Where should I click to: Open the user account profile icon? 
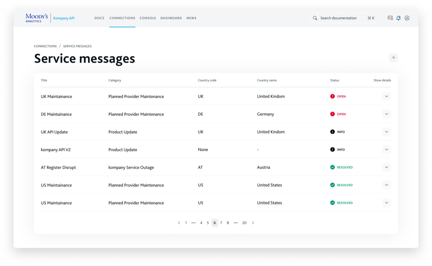(x=407, y=18)
